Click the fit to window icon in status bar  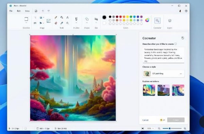142,129
